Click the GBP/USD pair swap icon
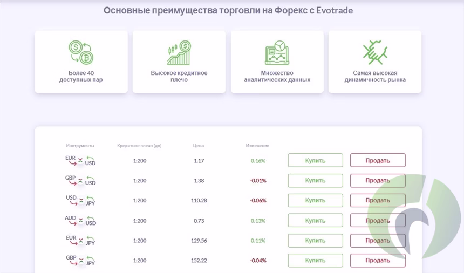Screen dimensions: 464x273 tap(80, 180)
